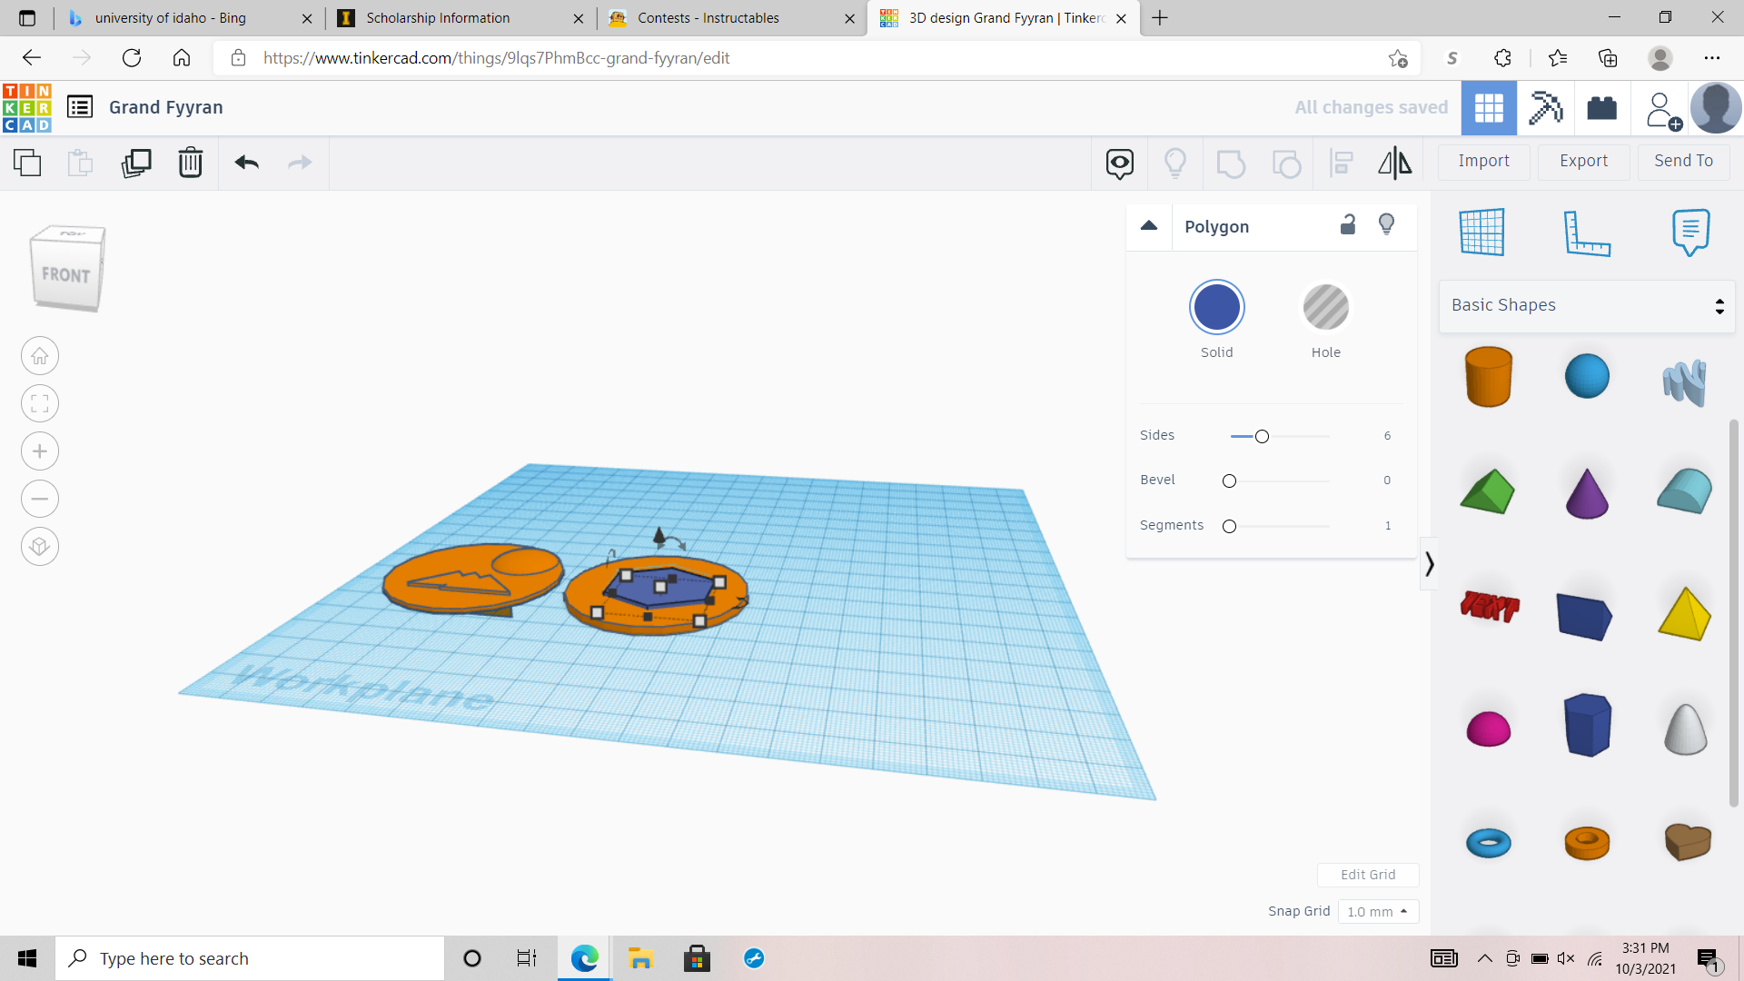
Task: Collapse the Polygon properties panel
Action: 1149,226
